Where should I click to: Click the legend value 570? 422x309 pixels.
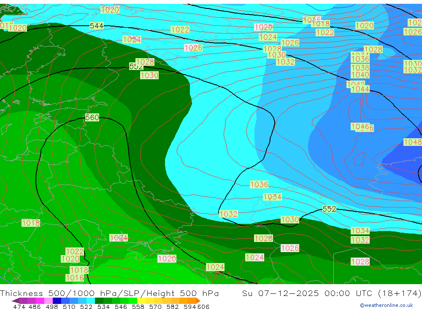tap(155, 306)
